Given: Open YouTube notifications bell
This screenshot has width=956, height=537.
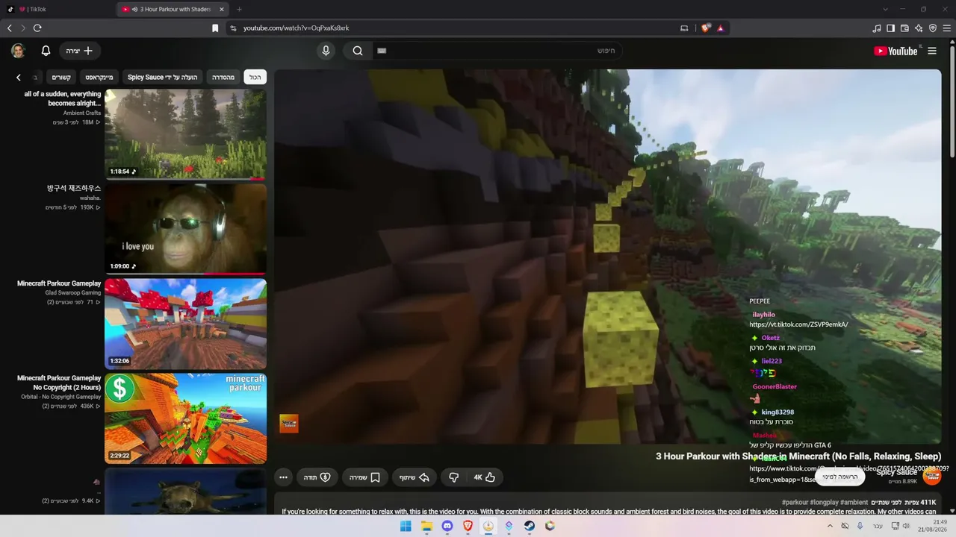Looking at the screenshot, I should (x=46, y=51).
